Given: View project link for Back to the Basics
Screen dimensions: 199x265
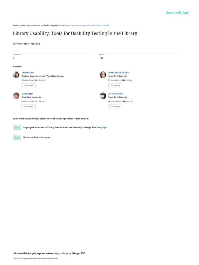Looking at the screenshot, I should point(46,137).
